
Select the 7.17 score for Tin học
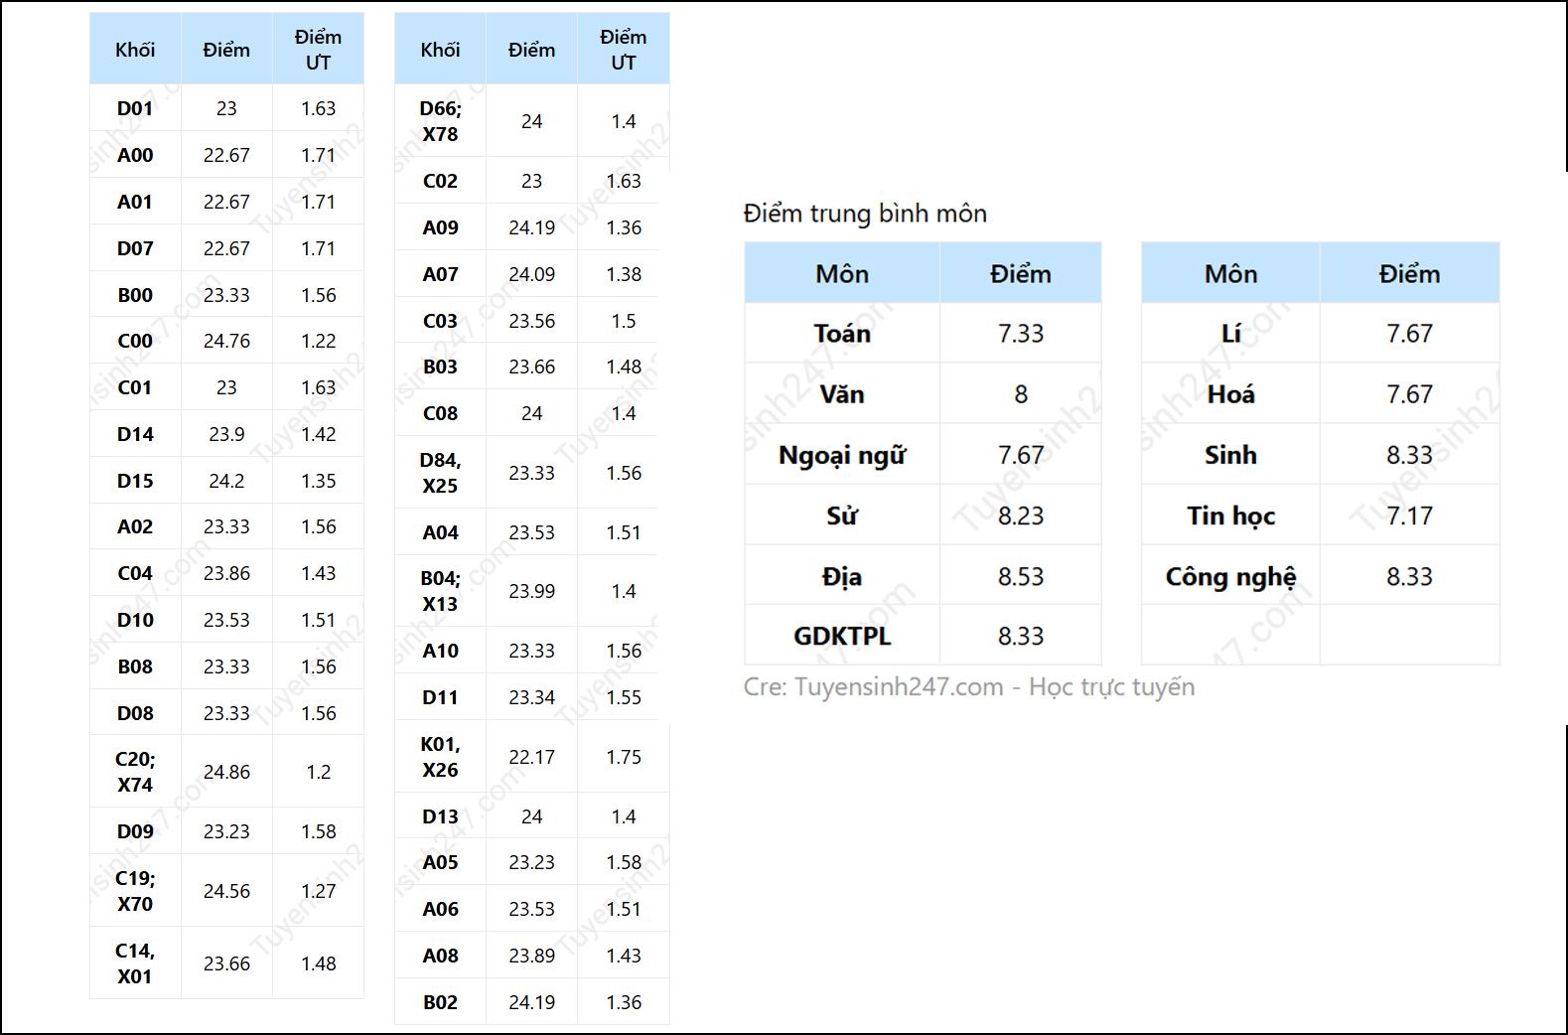coord(1409,516)
